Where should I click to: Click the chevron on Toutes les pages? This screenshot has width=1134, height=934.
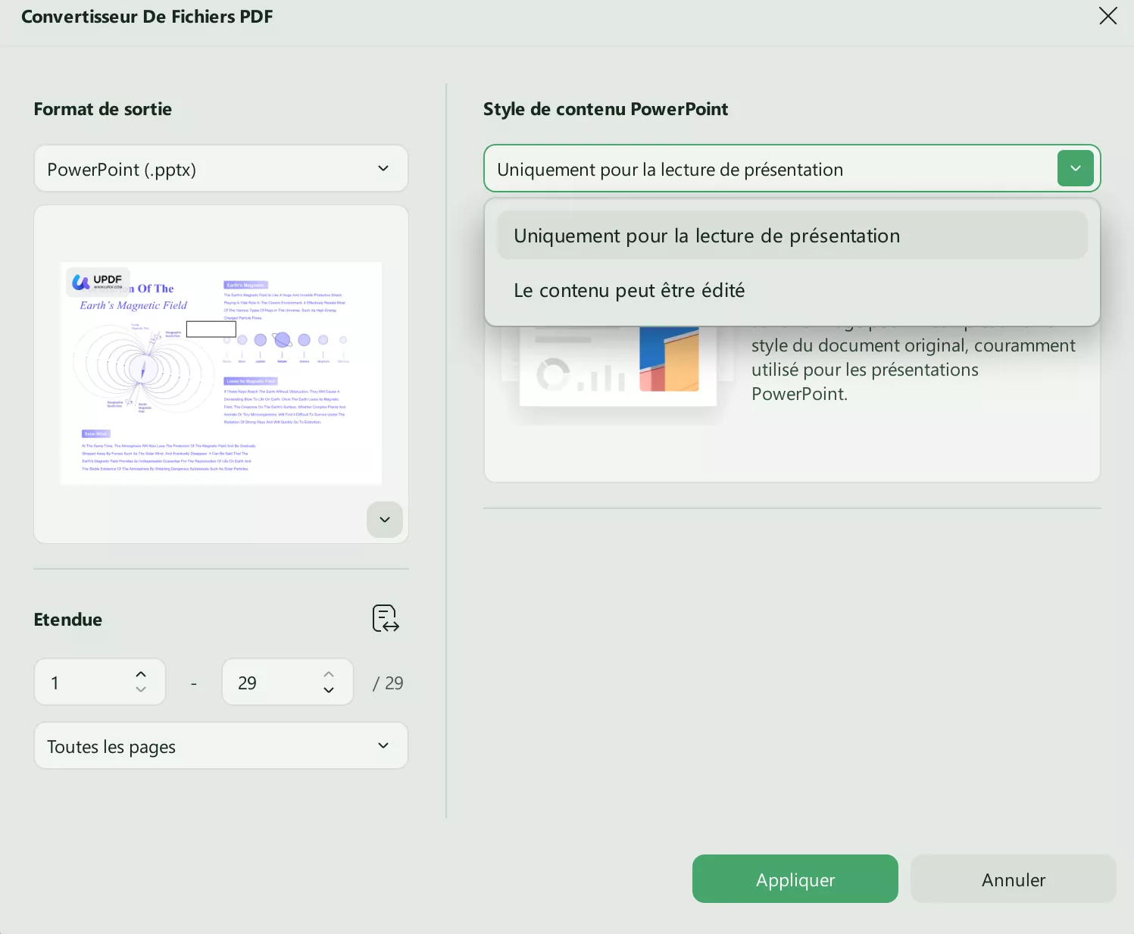point(383,745)
